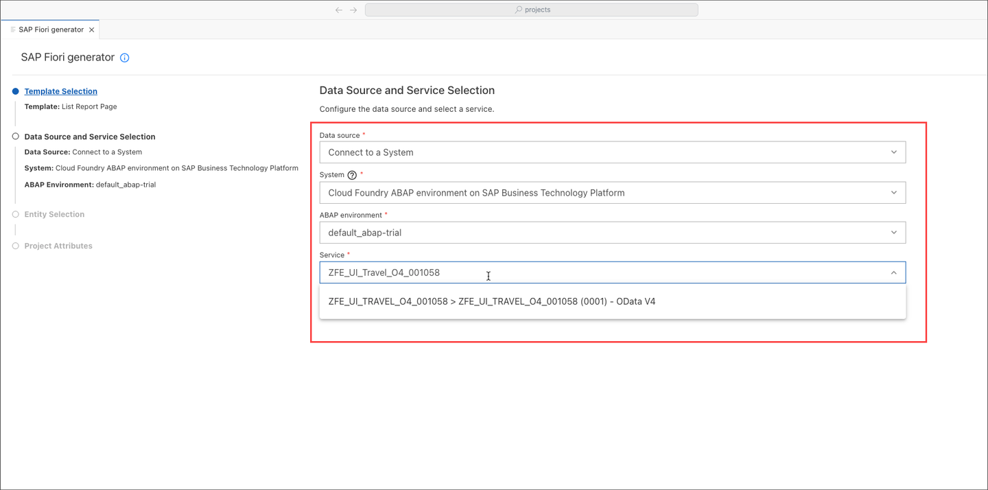Expand the System field chevron arrow
Screen dimensions: 988x490
tap(894, 193)
